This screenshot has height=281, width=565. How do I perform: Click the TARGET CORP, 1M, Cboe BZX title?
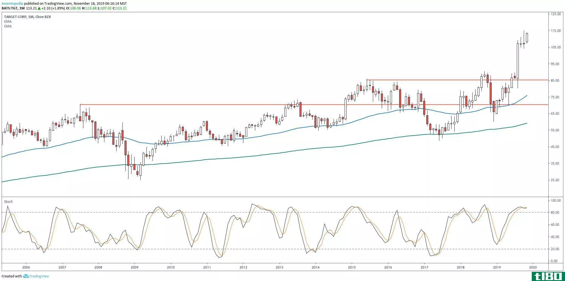[x=27, y=17]
